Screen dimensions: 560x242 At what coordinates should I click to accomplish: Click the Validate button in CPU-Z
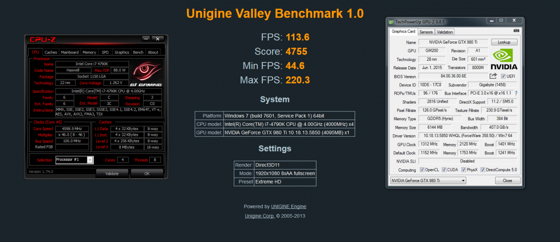[112, 173]
